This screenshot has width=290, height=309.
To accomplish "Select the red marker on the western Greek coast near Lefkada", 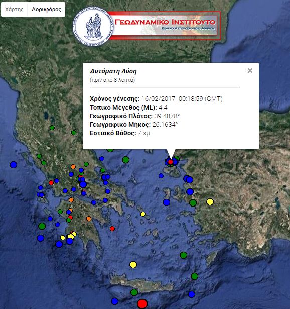I will pos(51,183).
